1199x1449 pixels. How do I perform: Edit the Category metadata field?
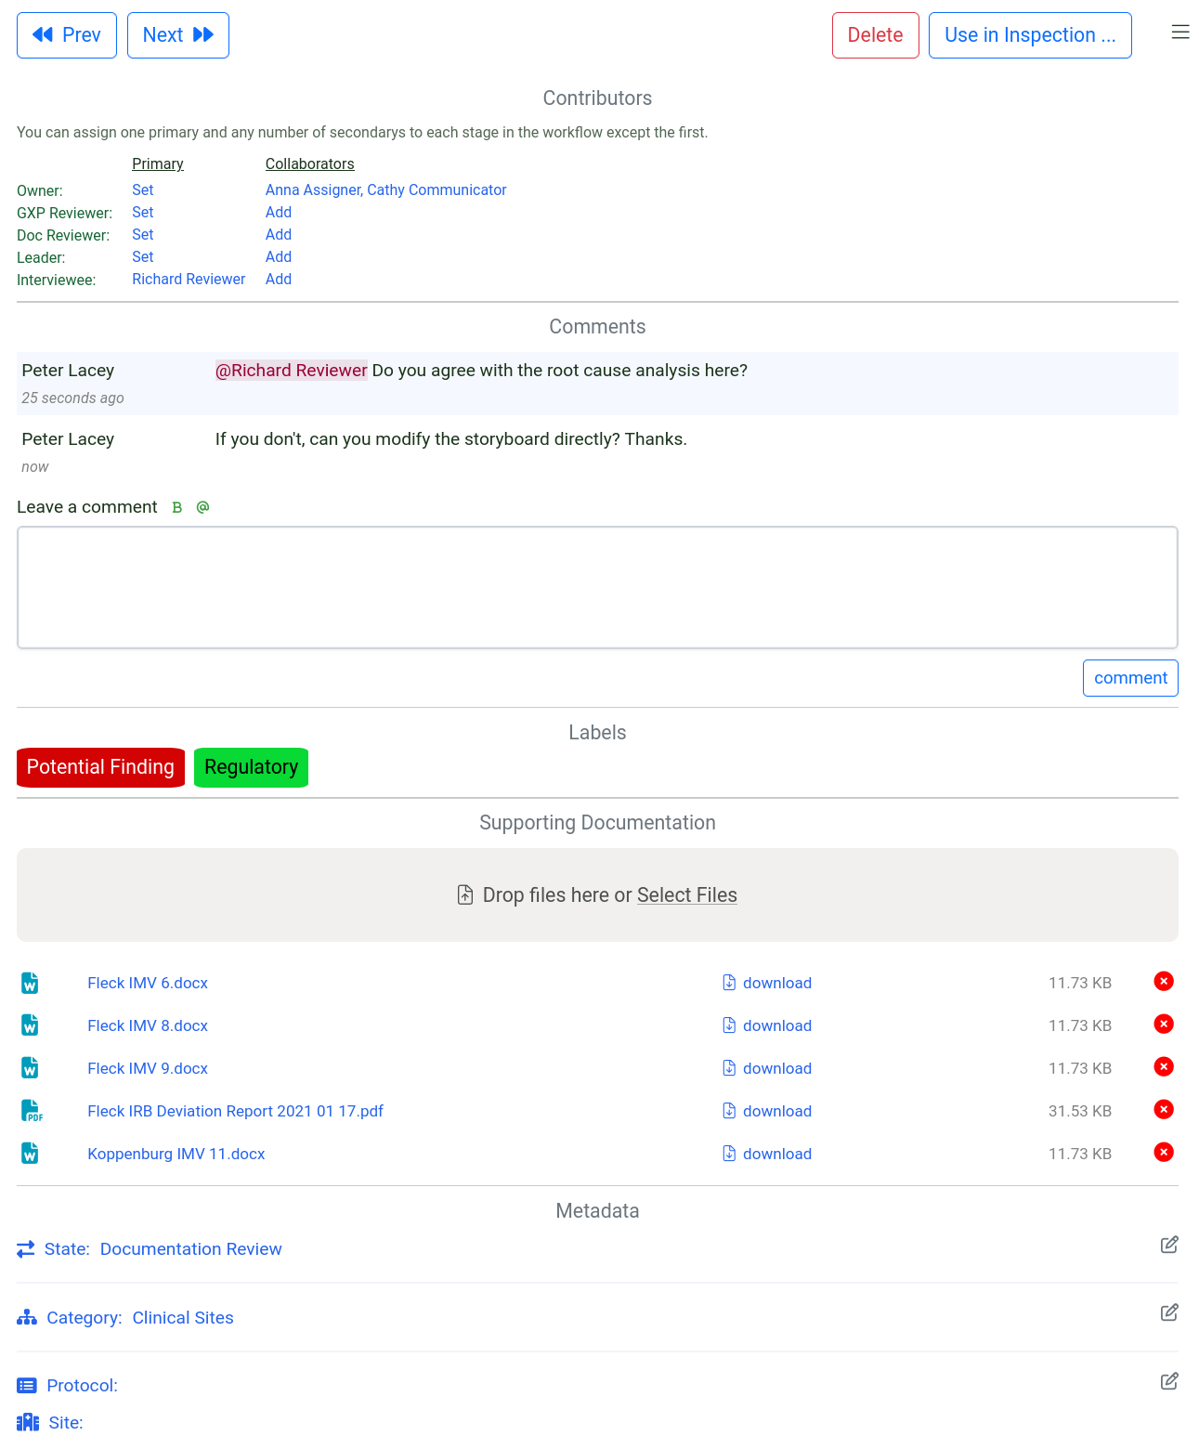(x=1168, y=1313)
